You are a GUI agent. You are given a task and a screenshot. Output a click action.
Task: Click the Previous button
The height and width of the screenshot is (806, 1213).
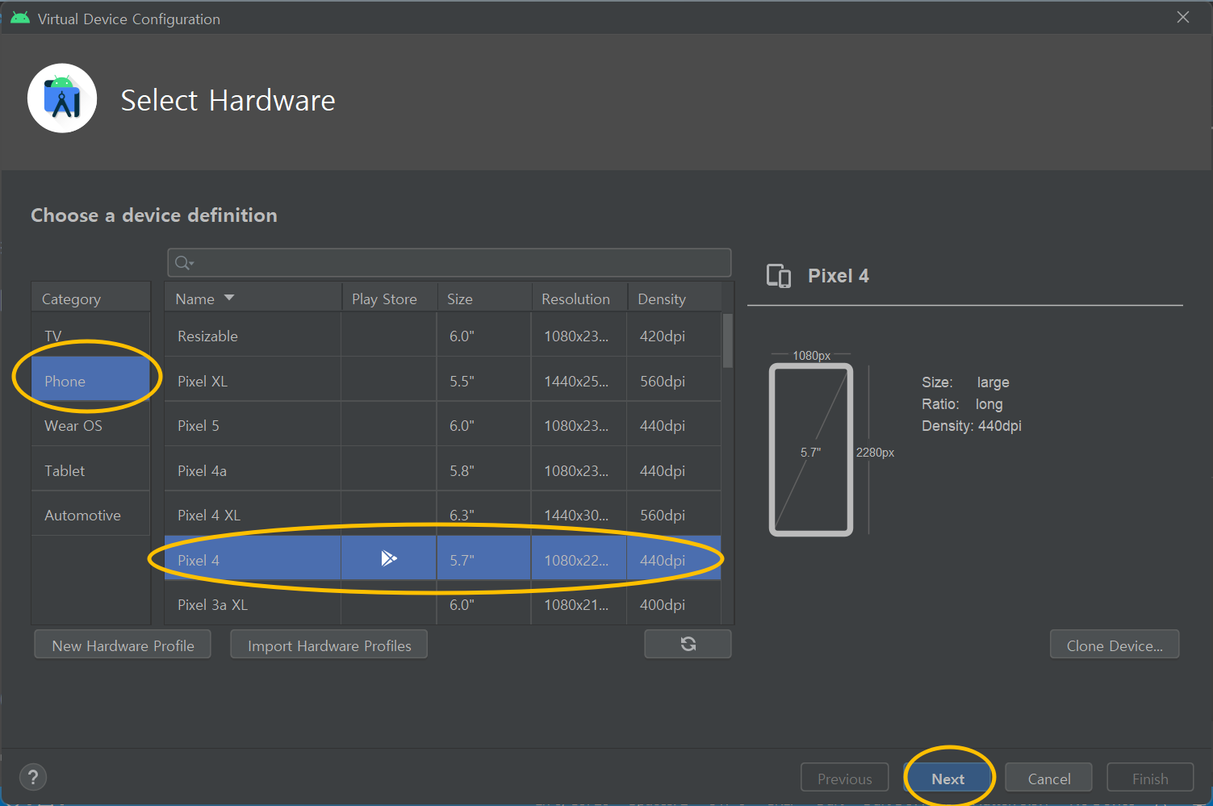click(x=844, y=779)
